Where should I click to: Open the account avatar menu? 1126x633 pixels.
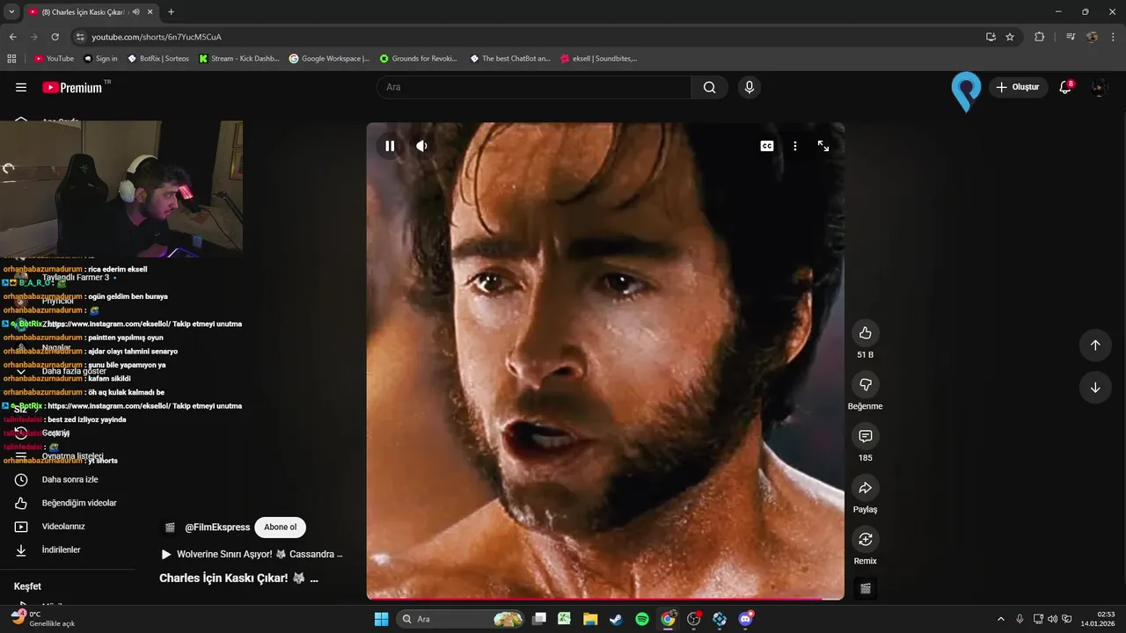(x=1099, y=87)
